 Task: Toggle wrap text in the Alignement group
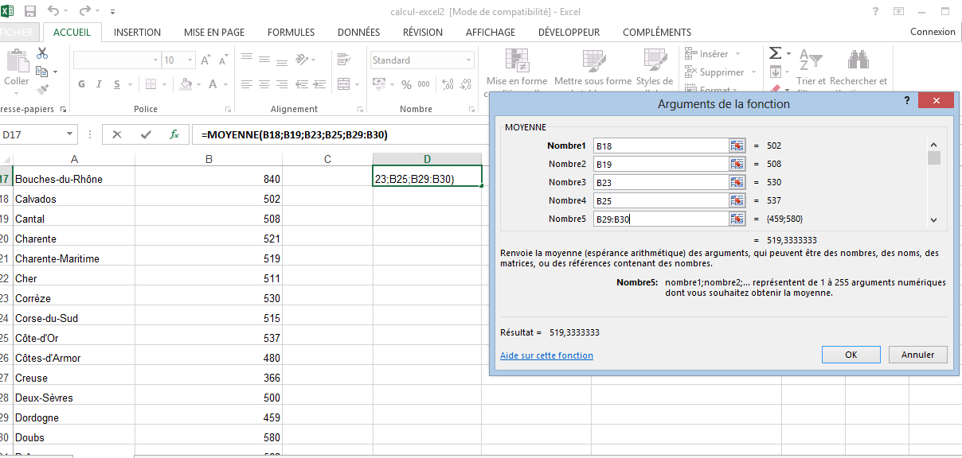point(343,60)
